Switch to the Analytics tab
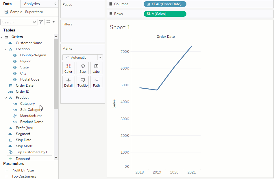The image size is (274, 179). pyautogui.click(x=32, y=4)
